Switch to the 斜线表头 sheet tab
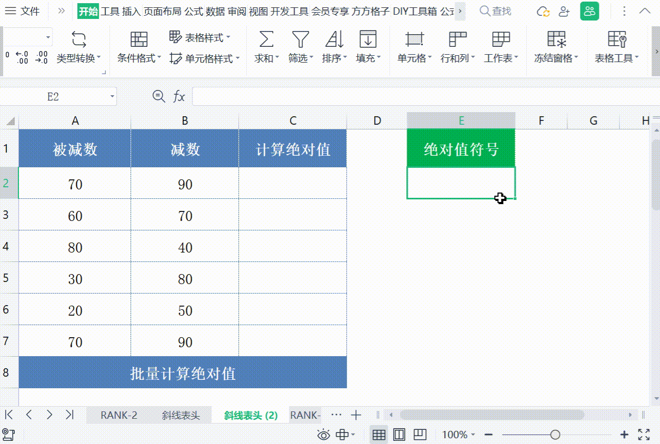 (x=181, y=415)
